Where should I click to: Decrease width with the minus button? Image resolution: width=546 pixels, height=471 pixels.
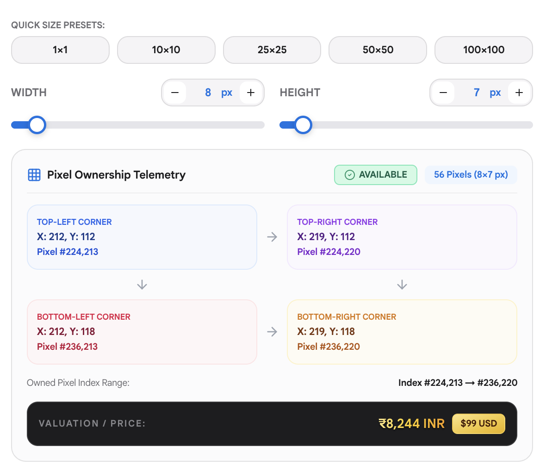click(x=175, y=93)
